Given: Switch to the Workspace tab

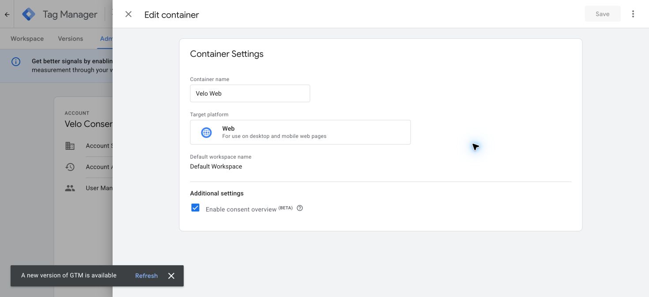Looking at the screenshot, I should coord(27,39).
